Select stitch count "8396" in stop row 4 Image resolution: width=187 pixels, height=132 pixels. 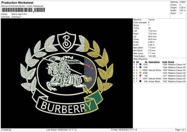click(x=145, y=73)
